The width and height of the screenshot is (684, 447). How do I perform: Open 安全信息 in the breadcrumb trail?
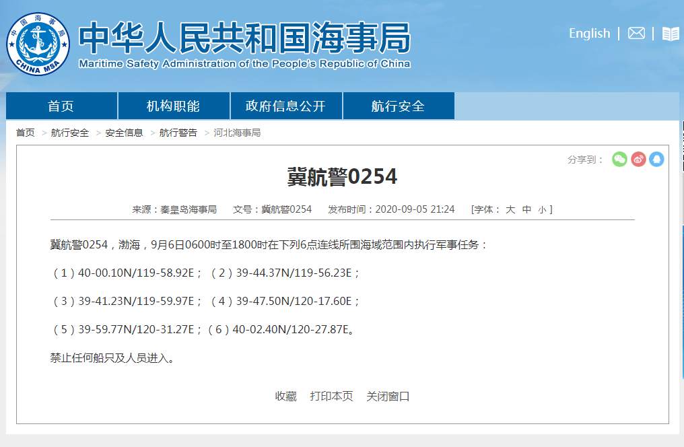[125, 133]
